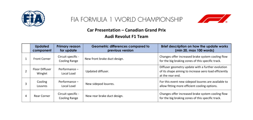253x120 pixels.
Task: Click the Audi Revolut F1 Team heading
Action: pyautogui.click(x=126, y=37)
